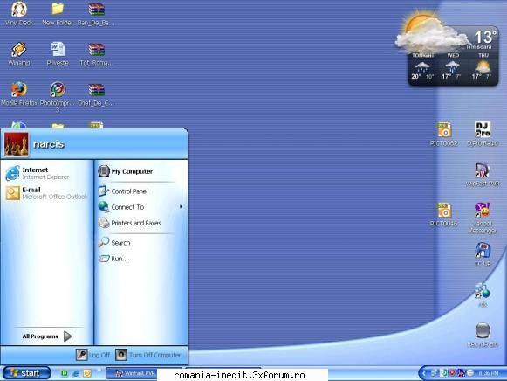507x381 pixels.
Task: Click the weather widget current temperature
Action: 484,37
